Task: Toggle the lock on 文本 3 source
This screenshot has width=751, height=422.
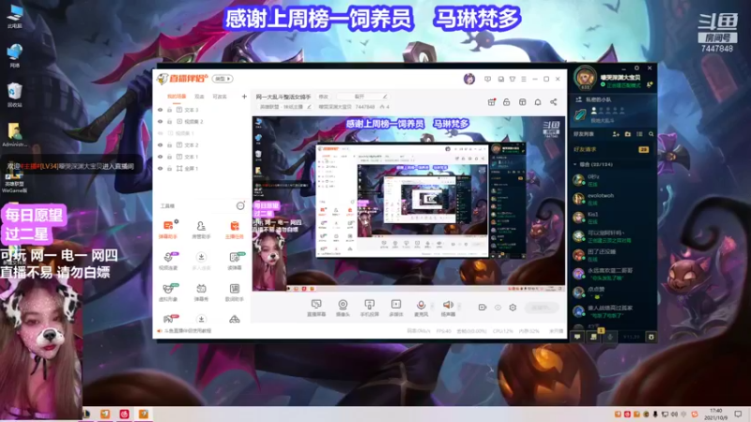Action: pyautogui.click(x=170, y=110)
